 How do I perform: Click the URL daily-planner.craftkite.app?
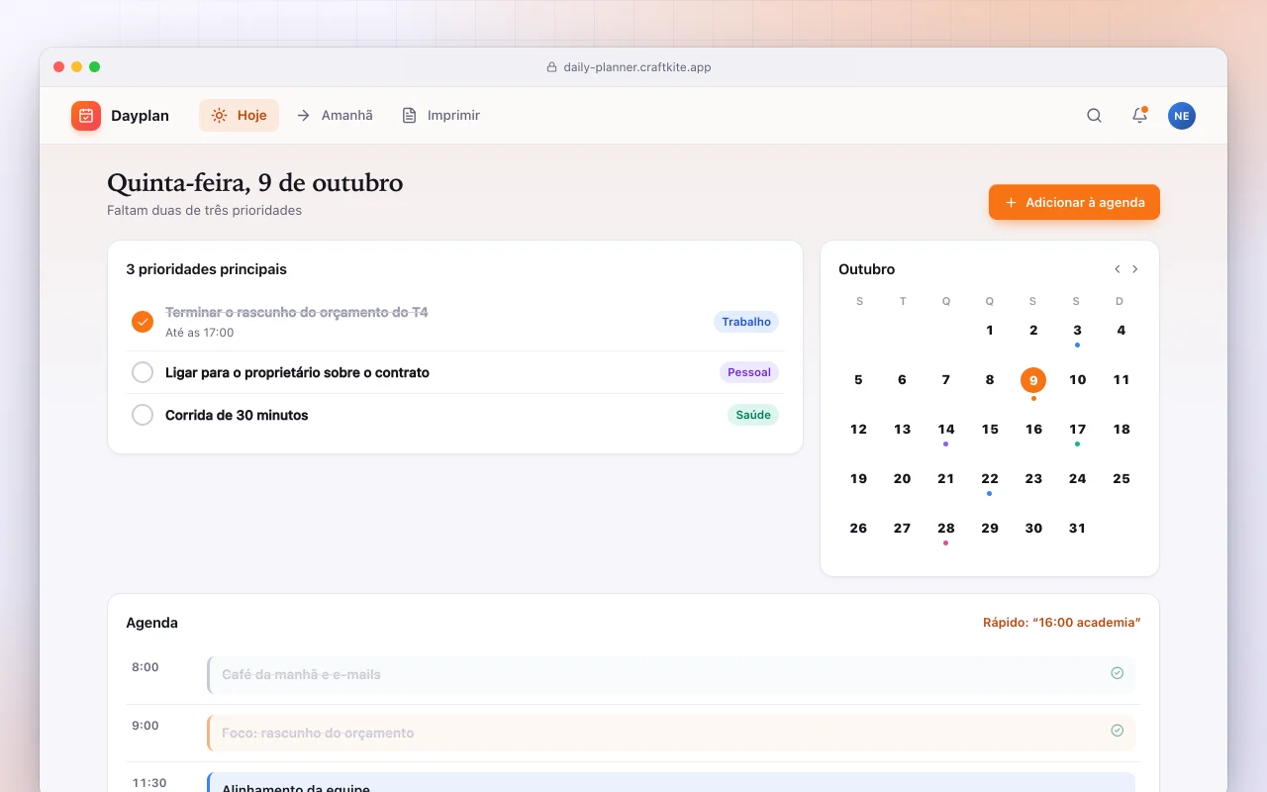(637, 67)
